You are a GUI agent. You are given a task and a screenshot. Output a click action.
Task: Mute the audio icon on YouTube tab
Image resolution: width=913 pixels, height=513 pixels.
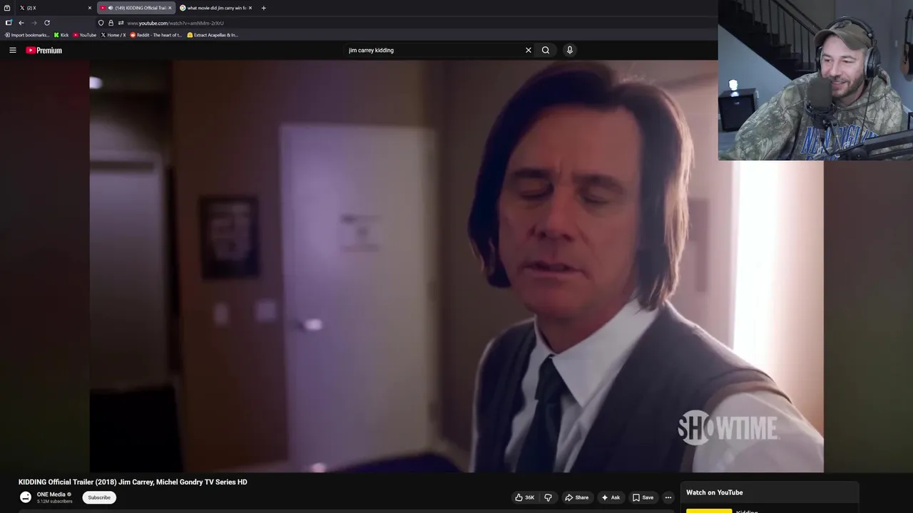[111, 8]
